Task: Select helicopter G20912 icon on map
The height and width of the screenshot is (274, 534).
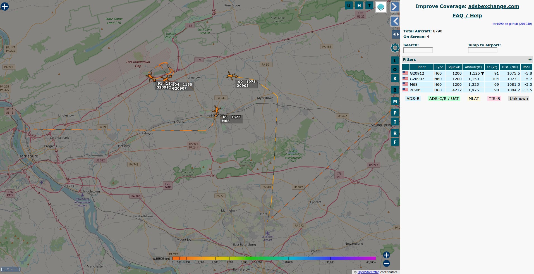Action: tap(151, 77)
